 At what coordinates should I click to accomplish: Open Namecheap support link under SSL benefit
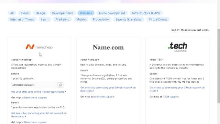[x=35, y=97]
